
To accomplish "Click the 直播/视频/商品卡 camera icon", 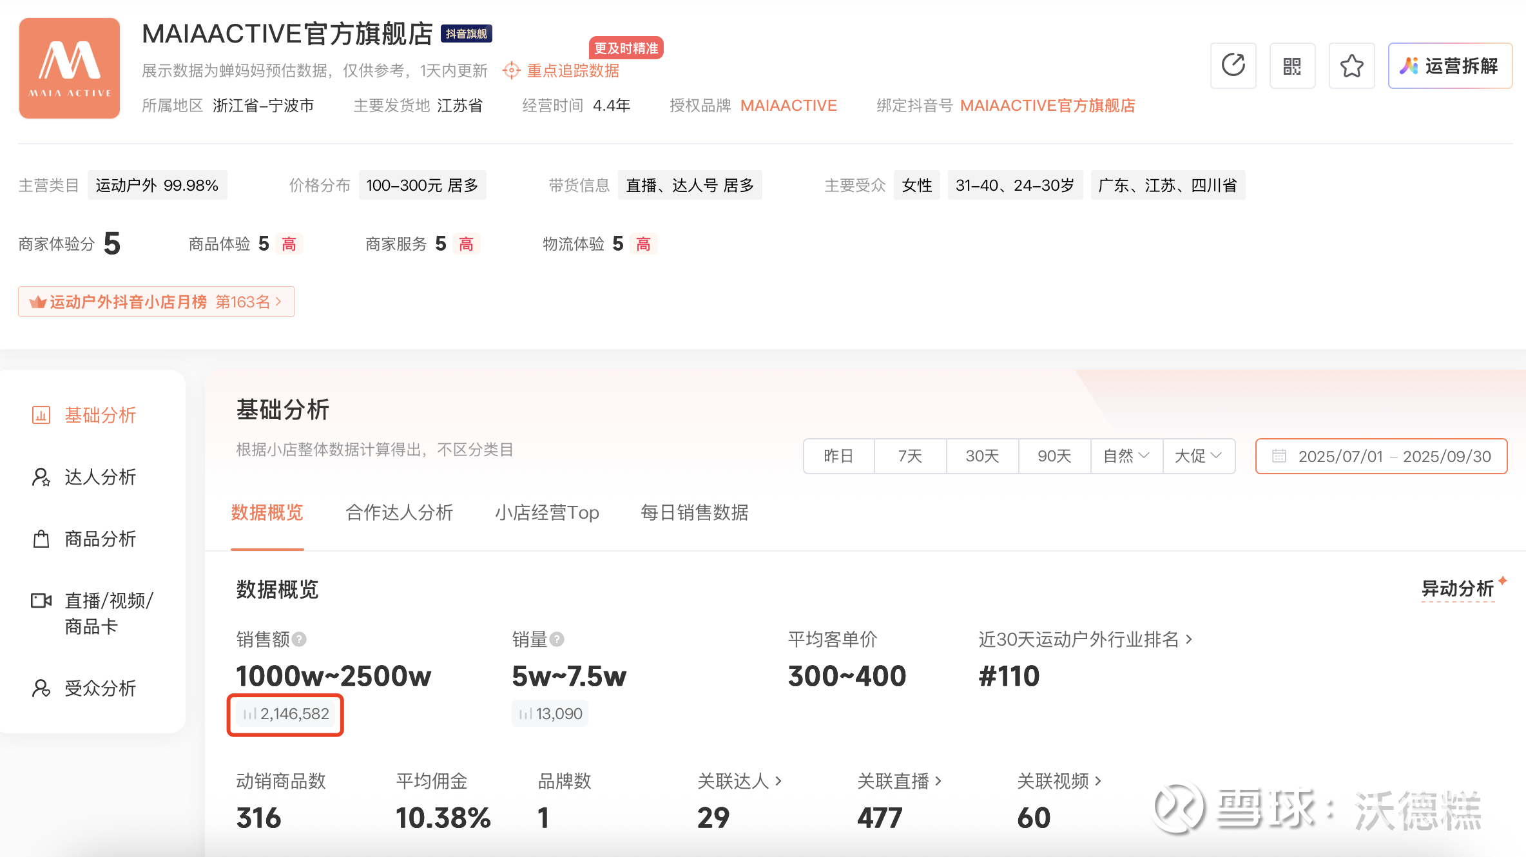I will pyautogui.click(x=41, y=601).
